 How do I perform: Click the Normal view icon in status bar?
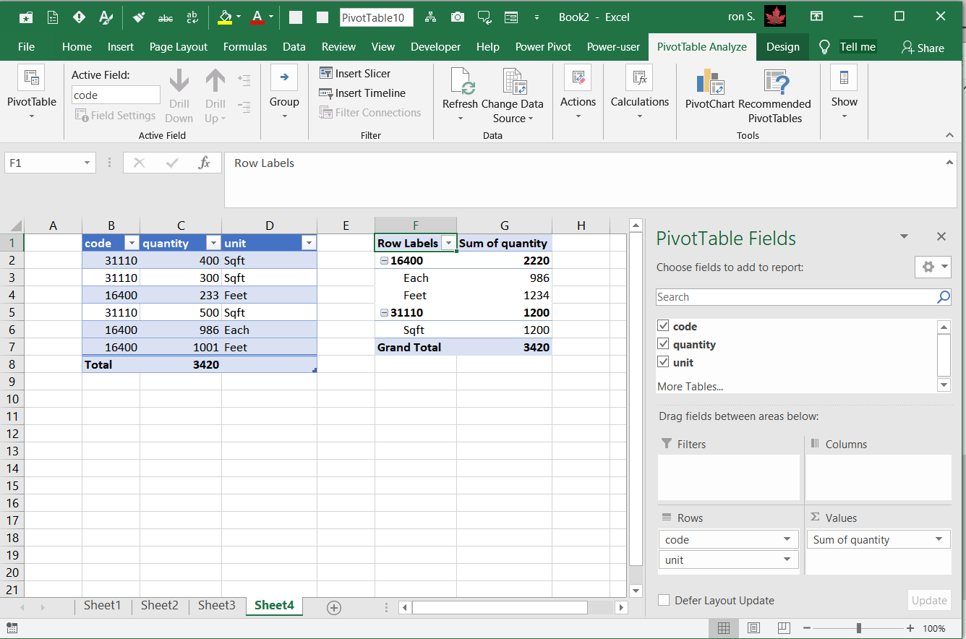(724, 628)
